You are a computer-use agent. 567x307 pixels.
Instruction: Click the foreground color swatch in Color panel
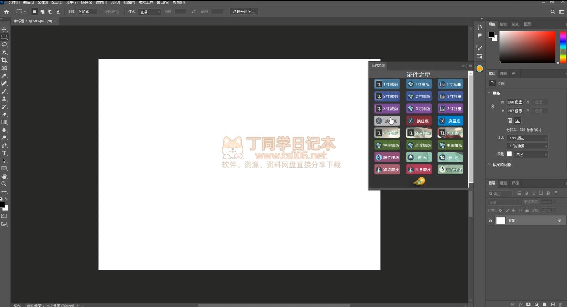click(x=491, y=35)
